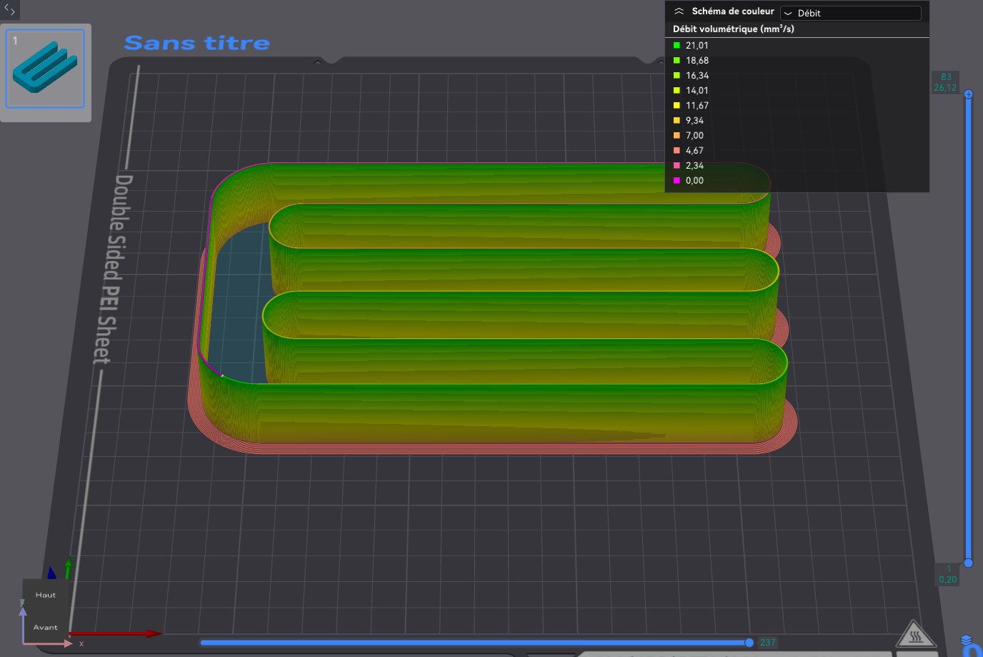
Task: Click the hot surface warning triangle icon
Action: pyautogui.click(x=915, y=634)
